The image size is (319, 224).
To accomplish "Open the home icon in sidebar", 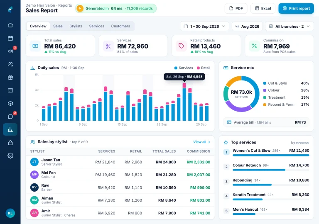I will (x=10, y=25).
